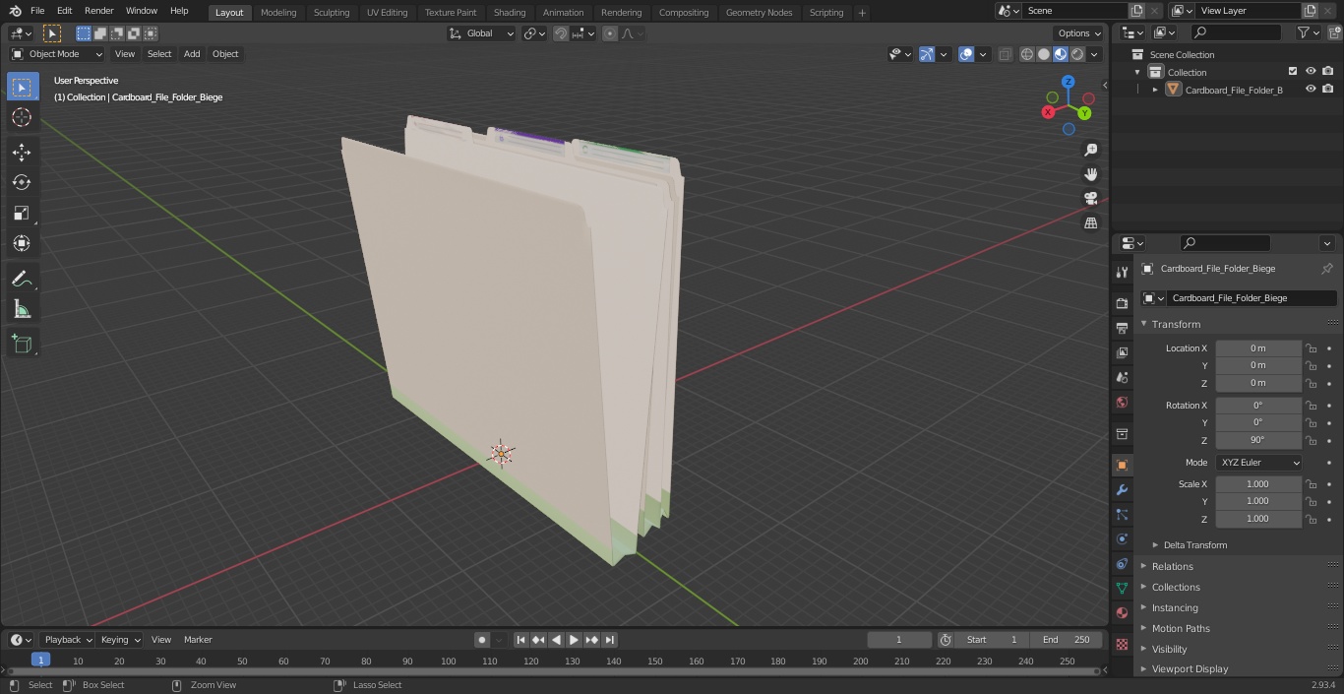Switch to wireframe viewport shading
1344x694 pixels.
click(1027, 54)
